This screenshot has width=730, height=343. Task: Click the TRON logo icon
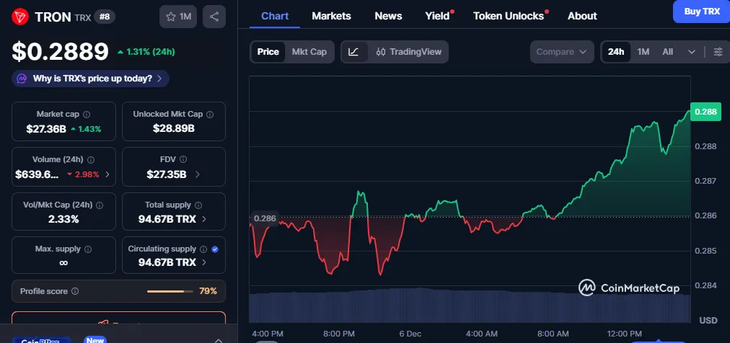click(20, 17)
